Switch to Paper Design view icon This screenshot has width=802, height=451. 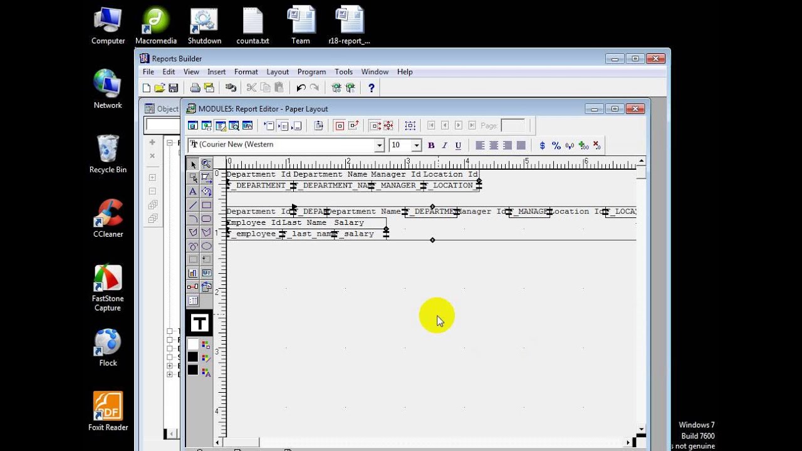coord(234,126)
